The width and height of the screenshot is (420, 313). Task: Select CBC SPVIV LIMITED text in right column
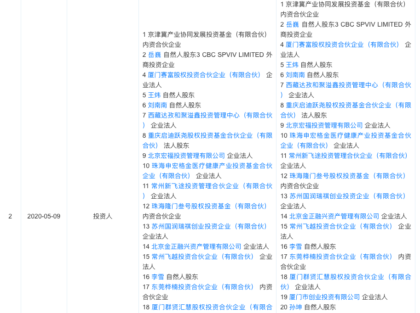coord(372,25)
